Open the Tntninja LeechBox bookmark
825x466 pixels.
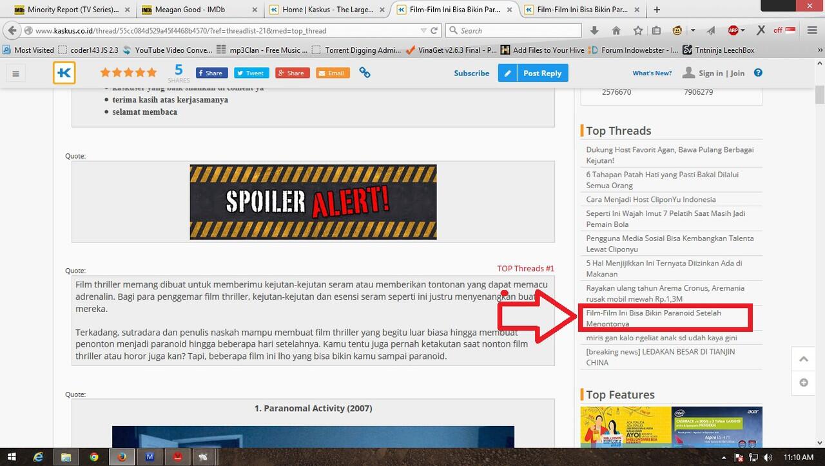718,50
